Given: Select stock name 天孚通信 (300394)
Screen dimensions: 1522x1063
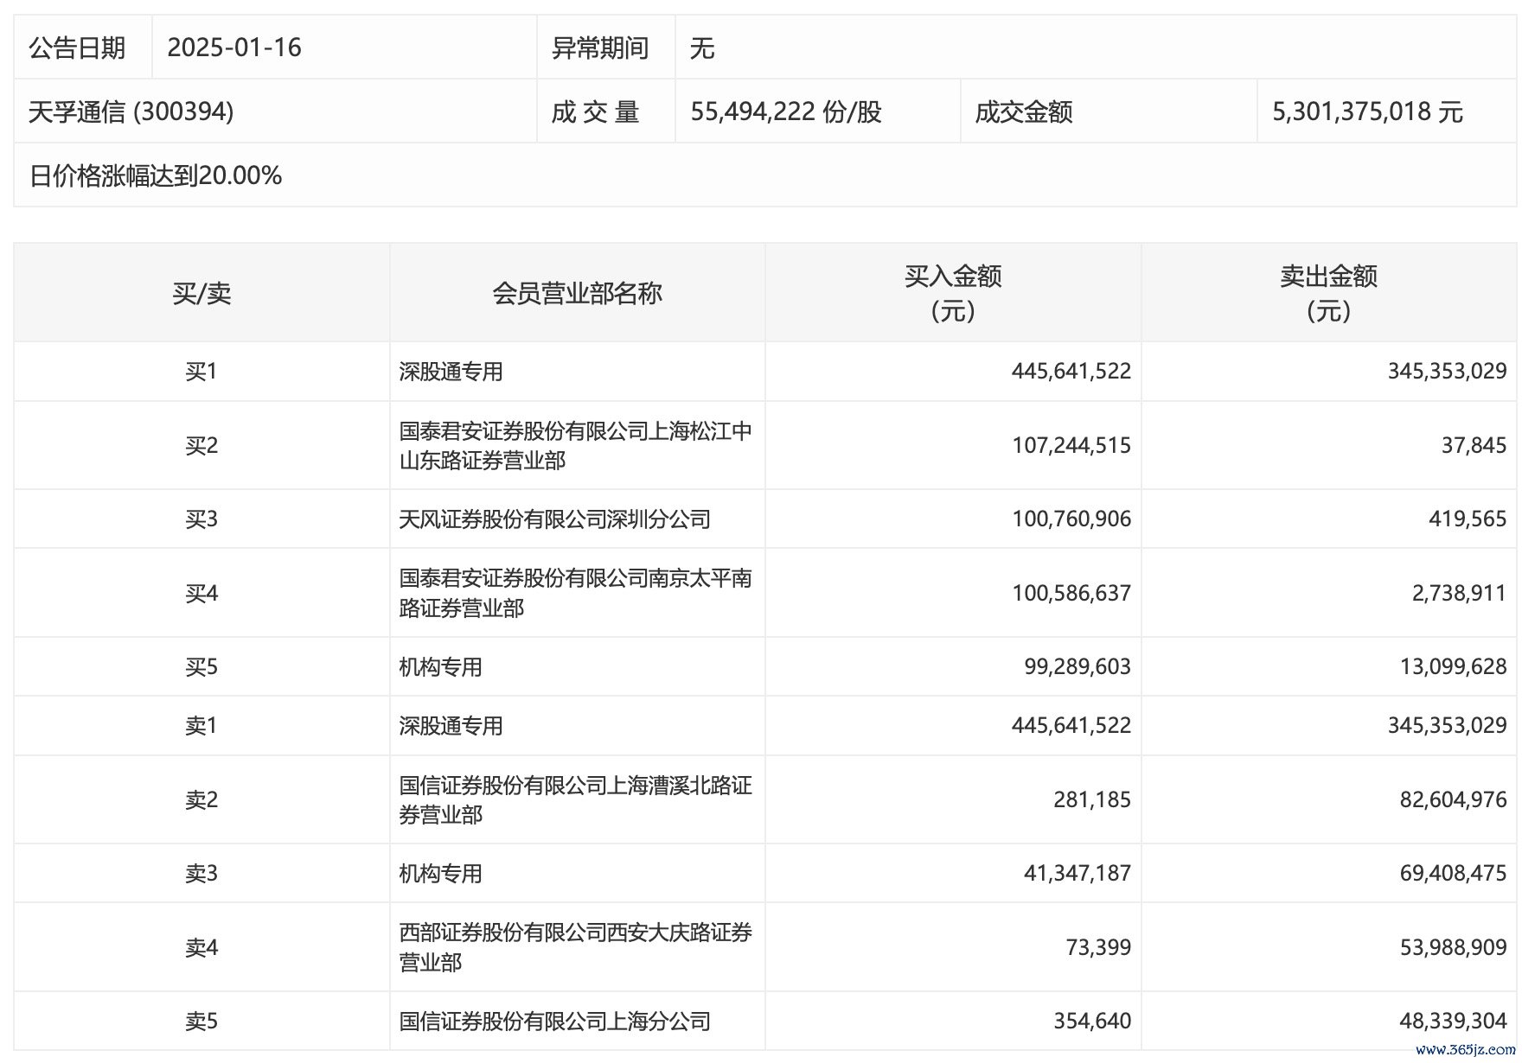Looking at the screenshot, I should point(131,111).
